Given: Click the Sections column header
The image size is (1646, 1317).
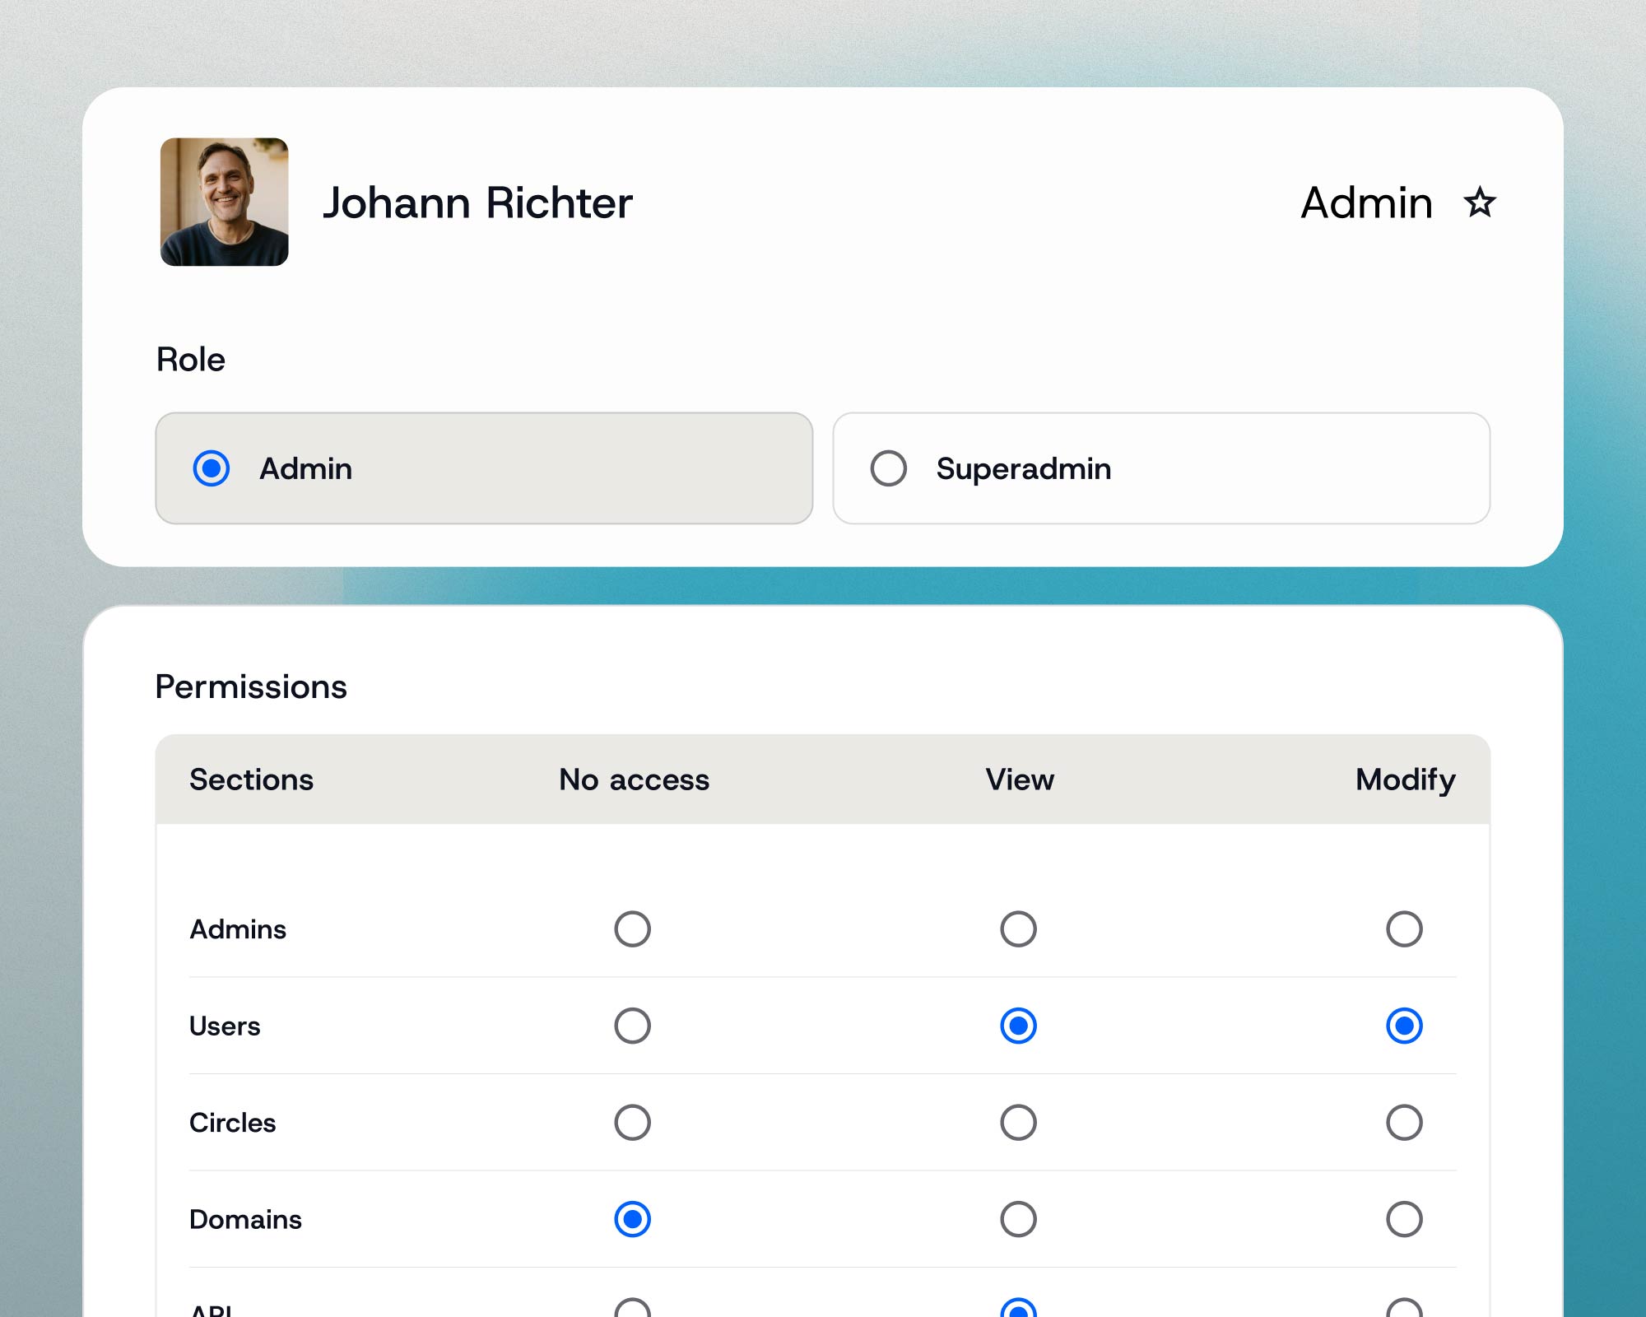Looking at the screenshot, I should tap(251, 779).
